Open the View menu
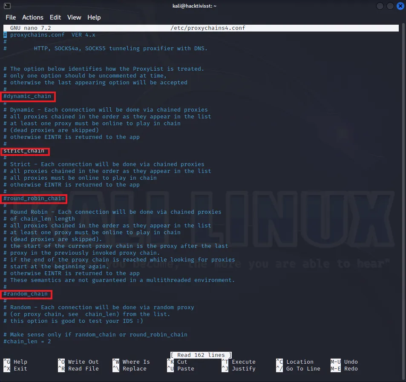The image size is (406, 382). click(74, 17)
